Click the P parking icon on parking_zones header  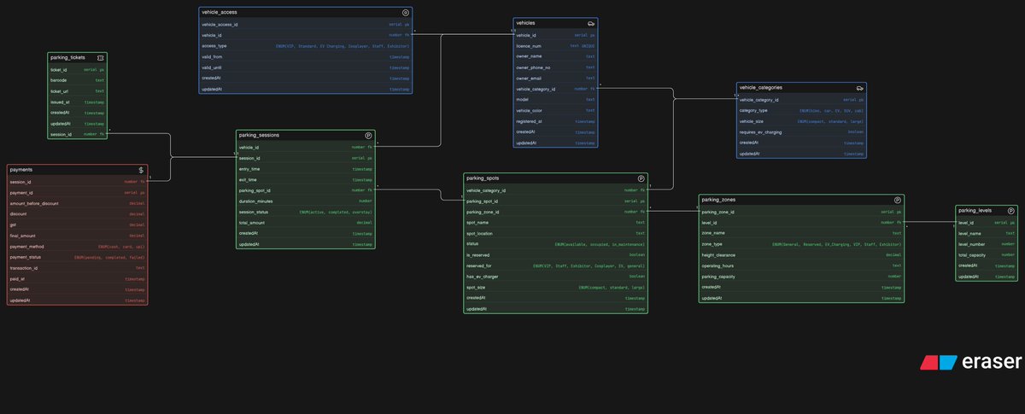(898, 200)
